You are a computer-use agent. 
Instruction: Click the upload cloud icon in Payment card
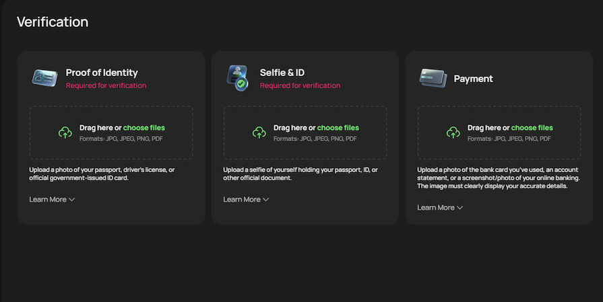453,133
